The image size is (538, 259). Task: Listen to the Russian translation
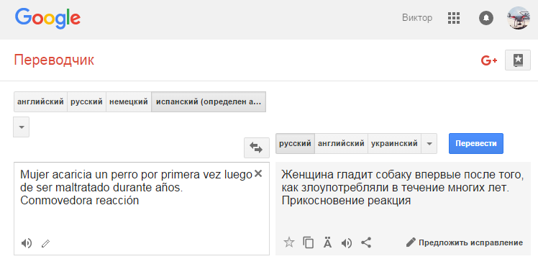click(x=347, y=243)
